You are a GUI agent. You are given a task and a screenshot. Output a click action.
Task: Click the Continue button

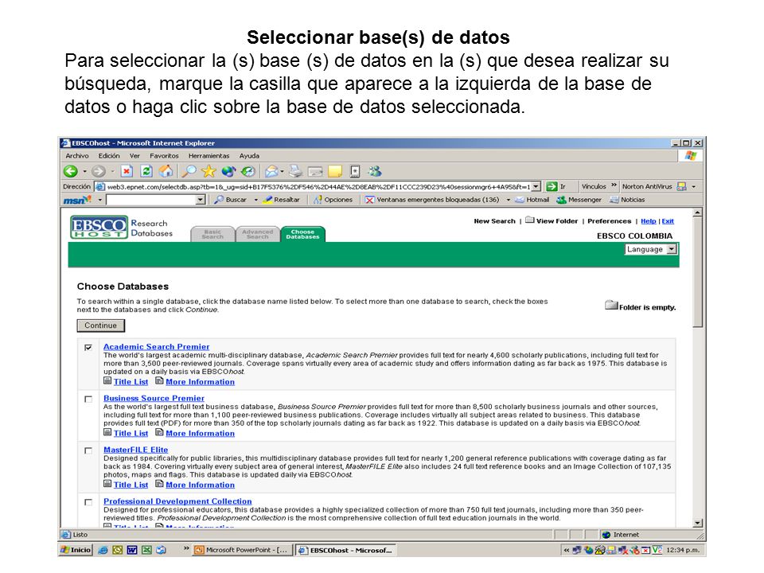click(101, 325)
